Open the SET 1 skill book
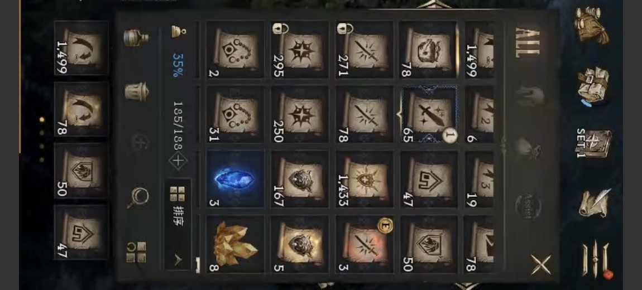642x290 pixels. coord(593,143)
